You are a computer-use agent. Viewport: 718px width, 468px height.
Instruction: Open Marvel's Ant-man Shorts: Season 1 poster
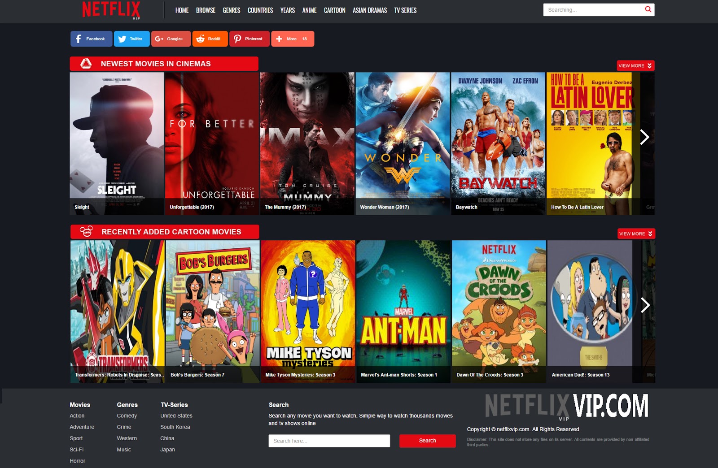point(403,312)
